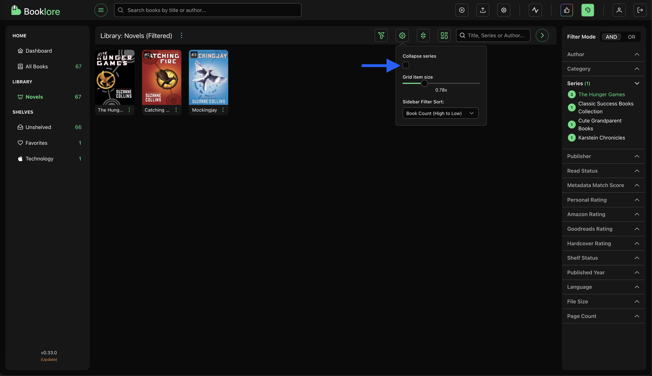Click the clear filter funnel icon

(381, 36)
